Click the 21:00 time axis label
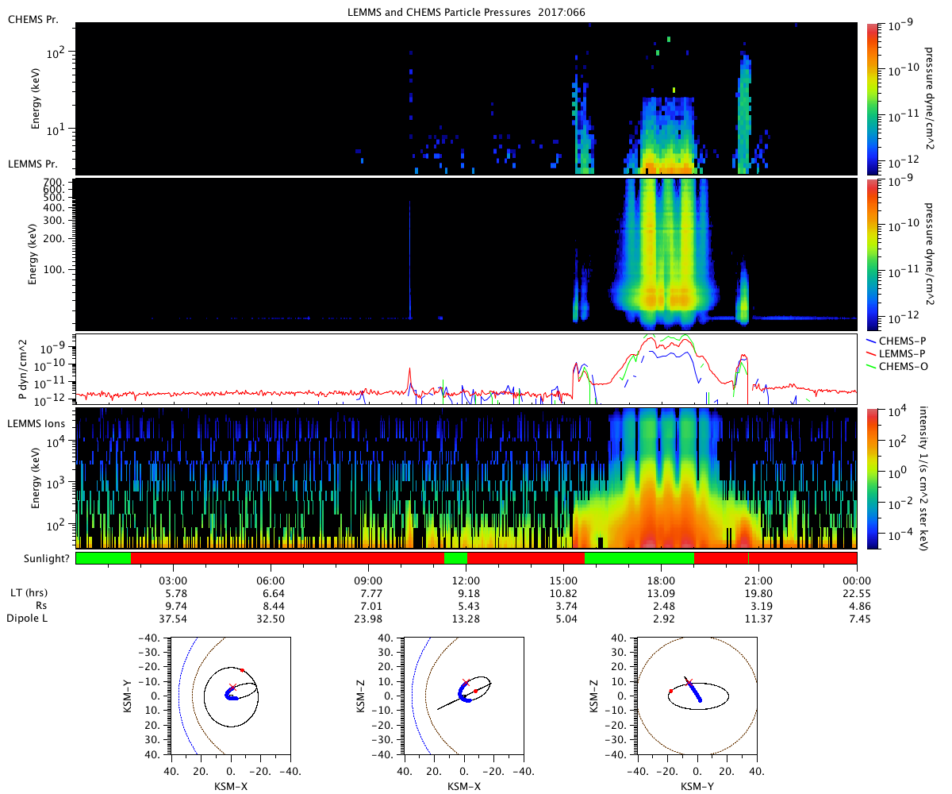The image size is (952, 794). [759, 580]
